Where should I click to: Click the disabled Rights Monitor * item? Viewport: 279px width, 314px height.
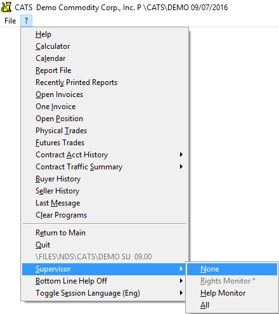[232, 281]
